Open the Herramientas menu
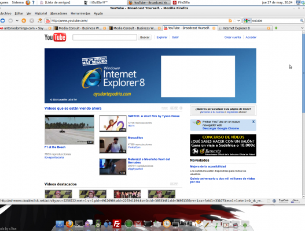The height and width of the screenshot is (231, 305). click(x=80, y=13)
